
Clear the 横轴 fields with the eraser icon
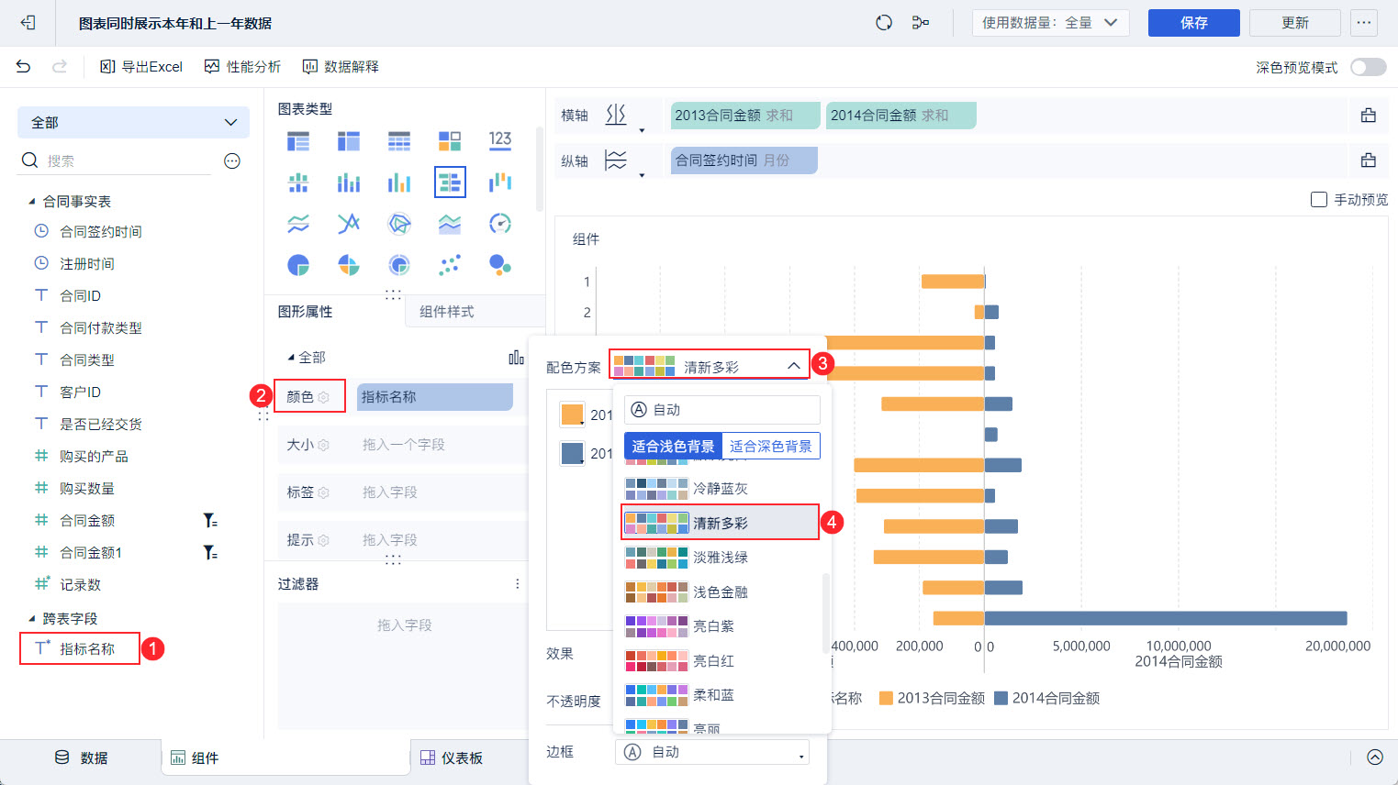coord(1369,116)
